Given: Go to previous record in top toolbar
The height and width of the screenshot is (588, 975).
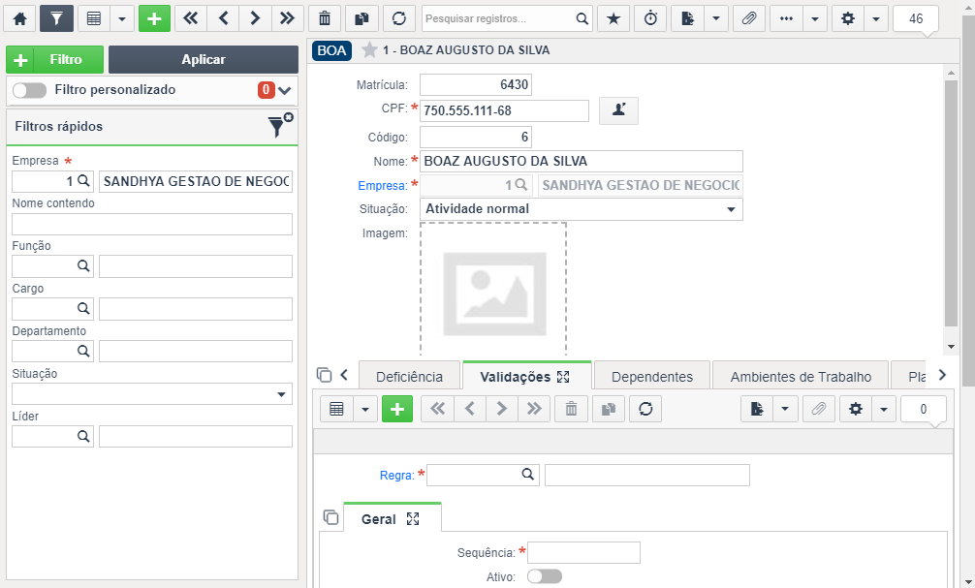Looking at the screenshot, I should pyautogui.click(x=224, y=18).
